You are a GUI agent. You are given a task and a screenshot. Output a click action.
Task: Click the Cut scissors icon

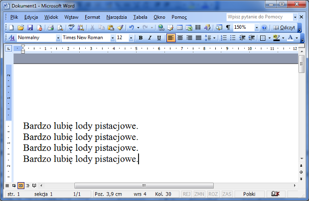pyautogui.click(x=92, y=27)
